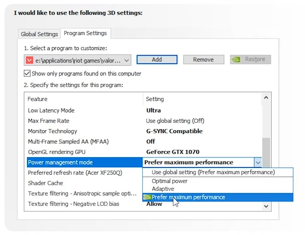
Task: Choose Adaptive power mode option
Action: click(x=163, y=189)
